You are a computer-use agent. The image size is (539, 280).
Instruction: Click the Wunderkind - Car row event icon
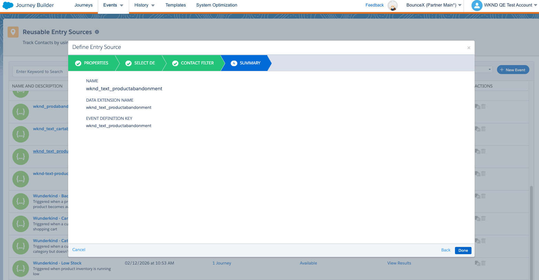[x=21, y=224]
